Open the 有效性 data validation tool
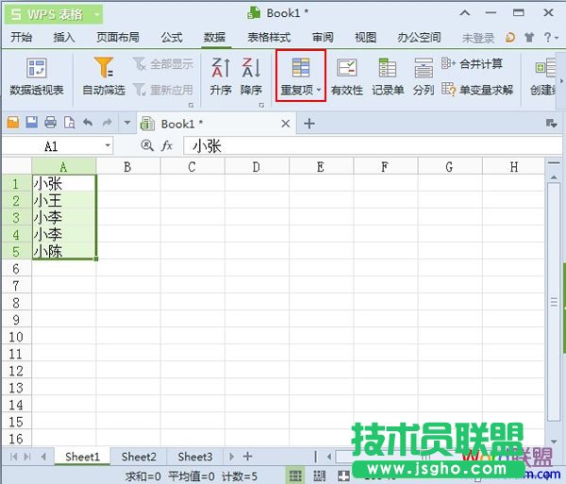 (x=346, y=76)
